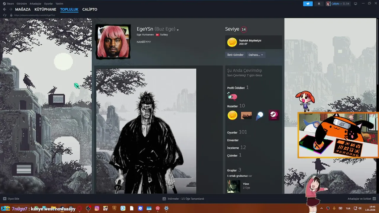Viewport: 379px width, 213px height.
Task: Open the Envanter link
Action: pyautogui.click(x=233, y=140)
